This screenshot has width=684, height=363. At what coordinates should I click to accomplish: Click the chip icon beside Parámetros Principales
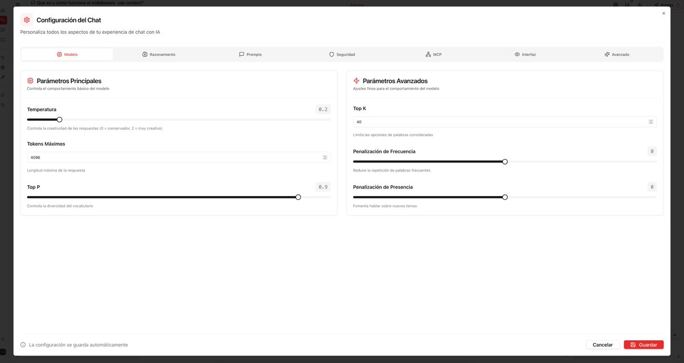click(x=30, y=81)
